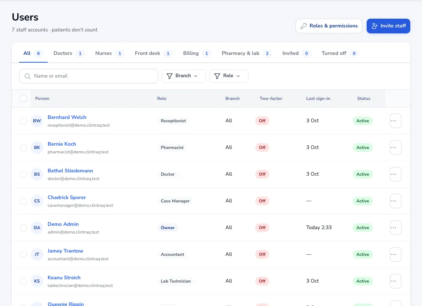Switch to the Doctors tab
The image size is (422, 306).
pyautogui.click(x=69, y=53)
